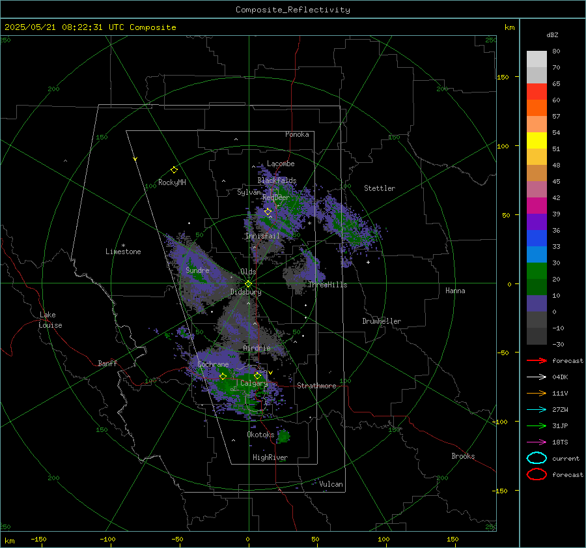Click the Drumheller label
This screenshot has height=548, width=586.
coord(382,321)
